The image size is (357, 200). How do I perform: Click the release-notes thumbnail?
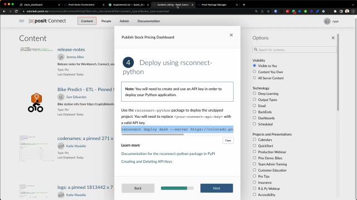click(36, 49)
